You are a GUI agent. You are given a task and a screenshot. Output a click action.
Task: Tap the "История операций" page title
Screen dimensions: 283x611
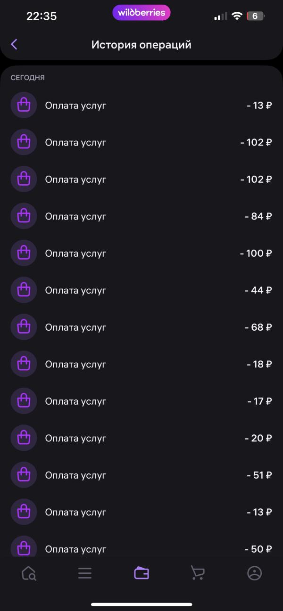(141, 45)
